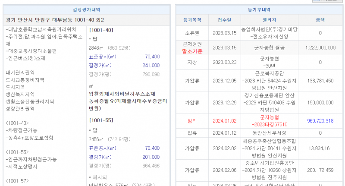Click the 금액 column header
The height and width of the screenshot is (186, 345).
point(320,20)
